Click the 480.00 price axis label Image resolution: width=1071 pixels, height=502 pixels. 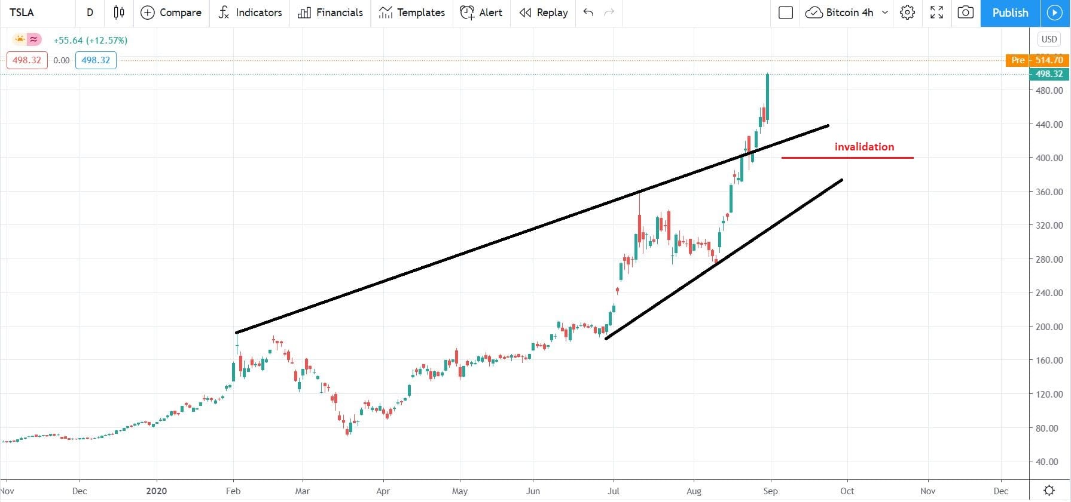[x=1049, y=91]
